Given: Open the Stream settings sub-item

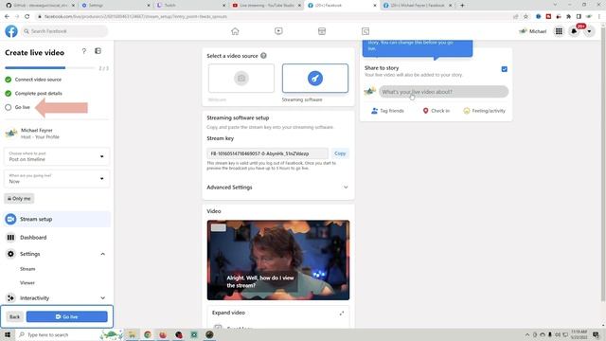Looking at the screenshot, I should click(27, 269).
